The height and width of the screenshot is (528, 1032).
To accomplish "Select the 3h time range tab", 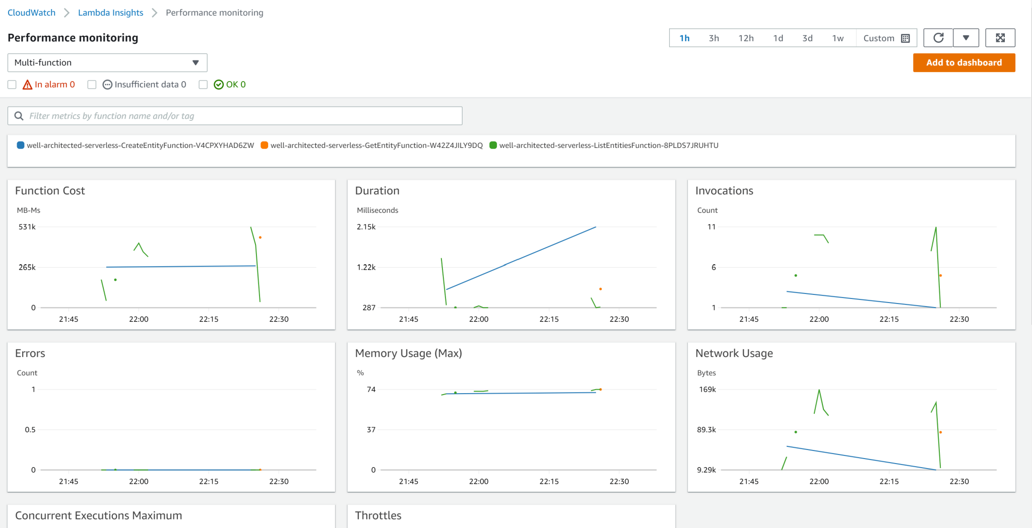I will pos(714,38).
